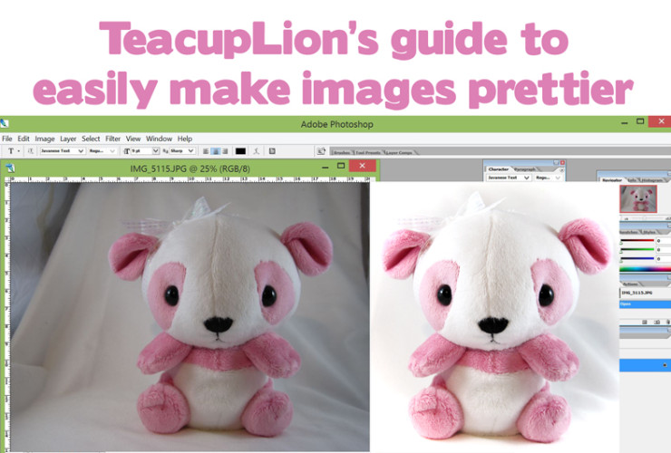This screenshot has height=453, width=671.
Task: Open the Edit menu
Action: (23, 139)
